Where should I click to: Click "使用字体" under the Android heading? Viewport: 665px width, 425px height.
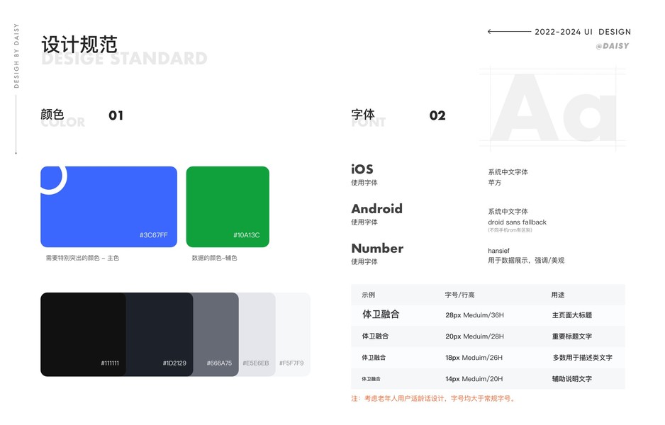click(x=364, y=222)
